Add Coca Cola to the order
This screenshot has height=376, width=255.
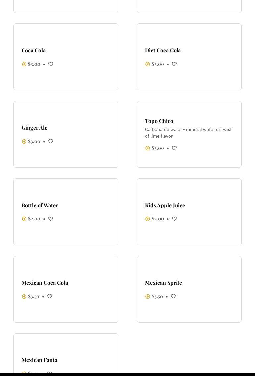click(24, 64)
